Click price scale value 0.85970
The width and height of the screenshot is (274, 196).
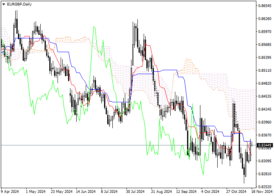pyautogui.click(x=265, y=32)
